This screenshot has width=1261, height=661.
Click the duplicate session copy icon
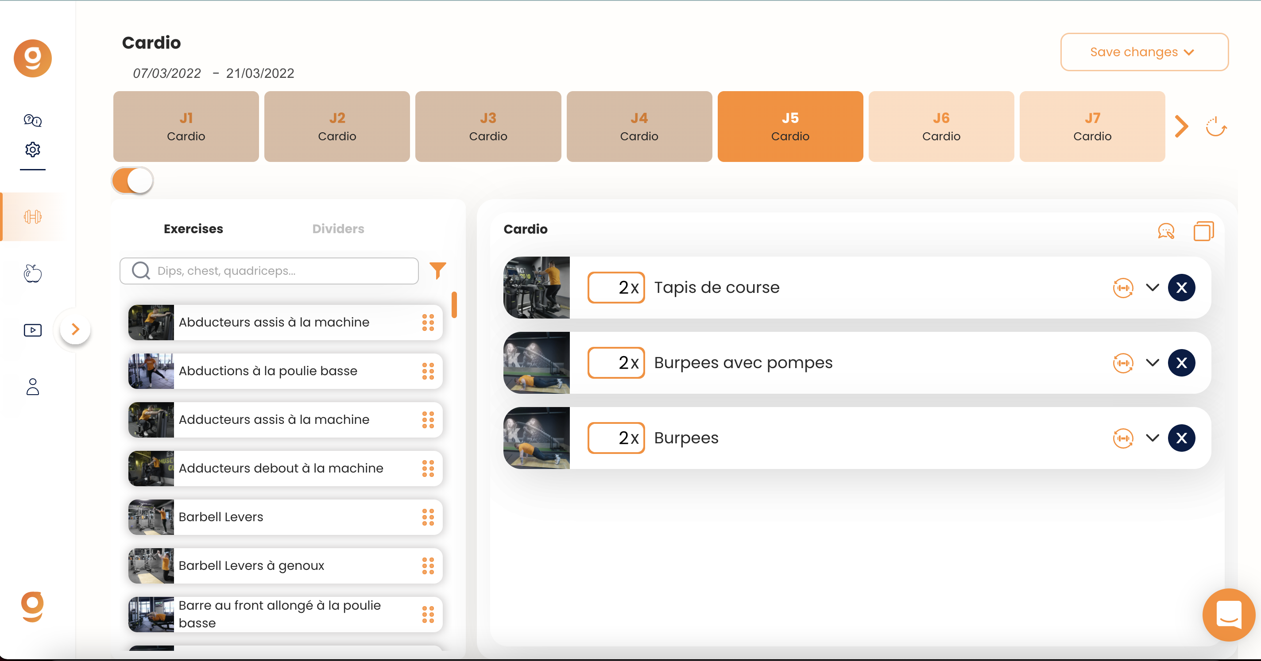tap(1204, 231)
